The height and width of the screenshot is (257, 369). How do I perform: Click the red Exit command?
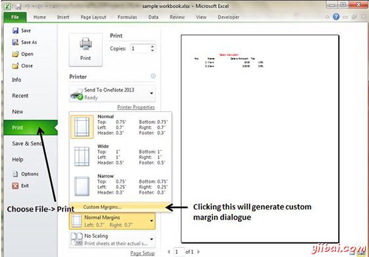tap(20, 186)
